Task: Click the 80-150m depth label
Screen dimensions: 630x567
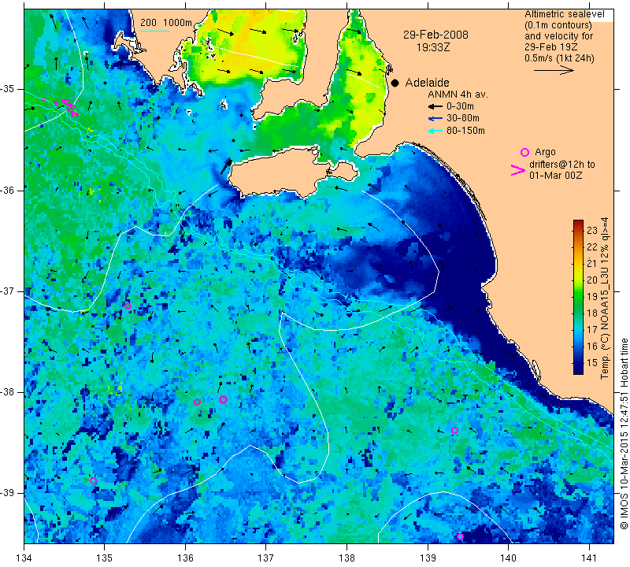Action: coord(465,131)
